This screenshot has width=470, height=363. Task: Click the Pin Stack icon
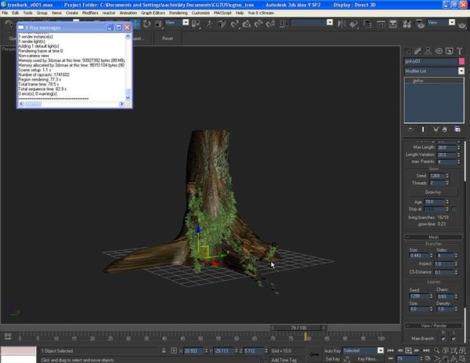(x=410, y=129)
